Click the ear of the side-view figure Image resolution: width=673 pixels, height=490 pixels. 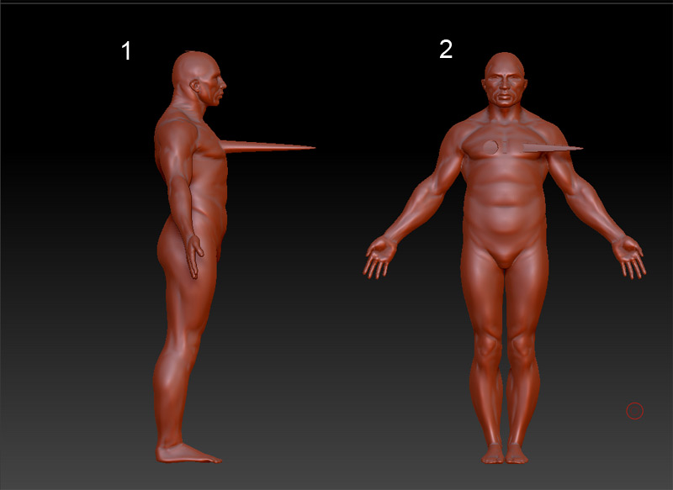(195, 86)
